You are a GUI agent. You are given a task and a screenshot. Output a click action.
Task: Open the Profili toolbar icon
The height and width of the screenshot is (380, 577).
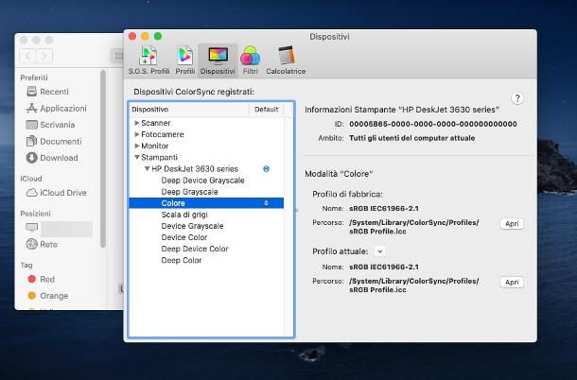(184, 60)
